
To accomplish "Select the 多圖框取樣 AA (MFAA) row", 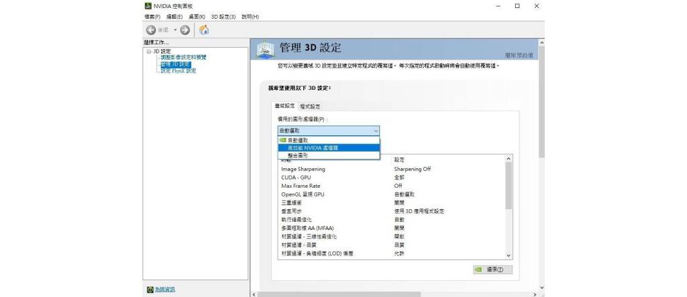I will click(x=391, y=228).
